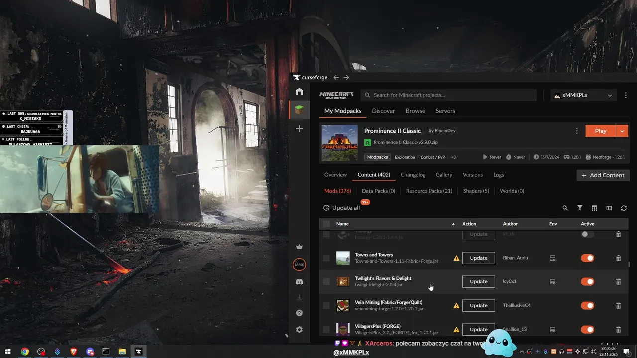Viewport: 637px width, 358px height.
Task: Click the Env icon in Towns and Towers row
Action: point(552,258)
